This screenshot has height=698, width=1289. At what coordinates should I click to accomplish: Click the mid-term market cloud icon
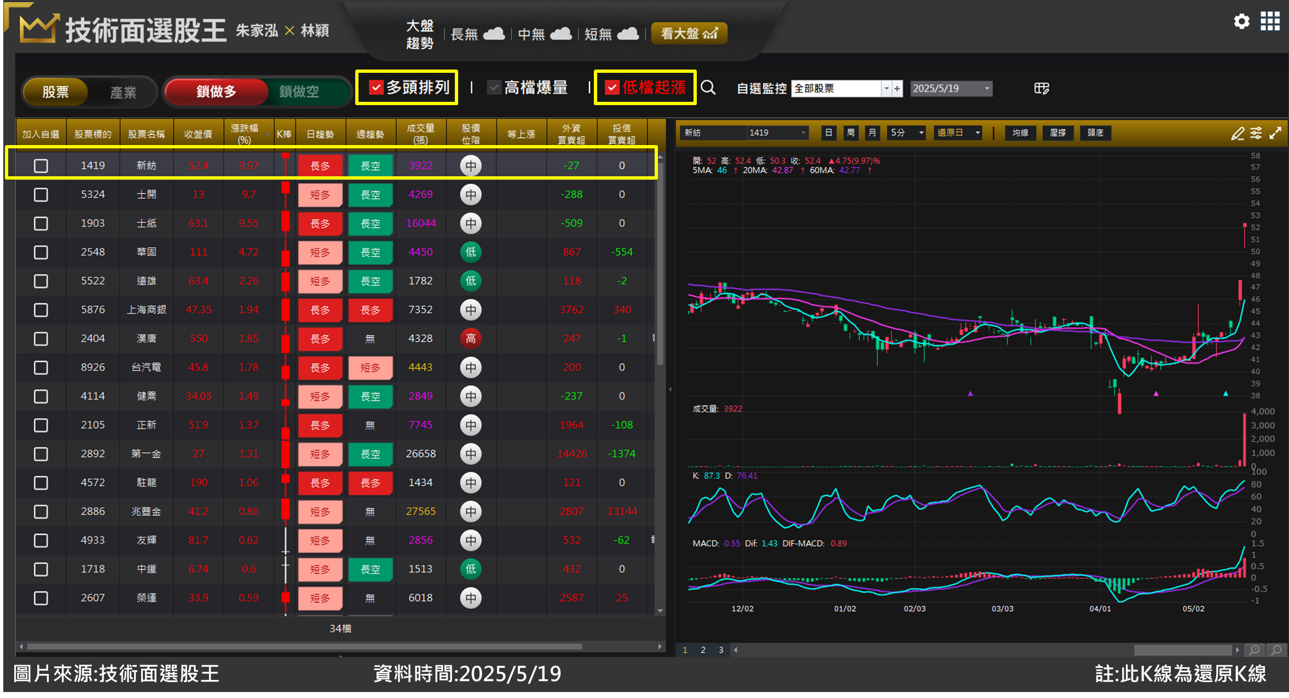tap(560, 34)
